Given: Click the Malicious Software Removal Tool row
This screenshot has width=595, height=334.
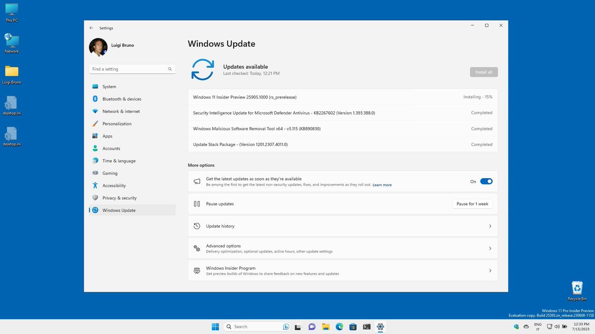Looking at the screenshot, I should (343, 129).
